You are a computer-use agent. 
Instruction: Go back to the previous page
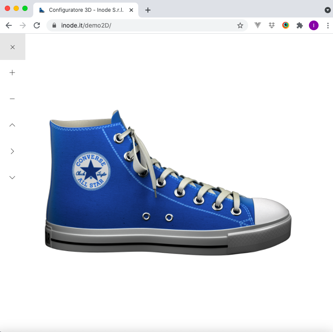tap(9, 25)
